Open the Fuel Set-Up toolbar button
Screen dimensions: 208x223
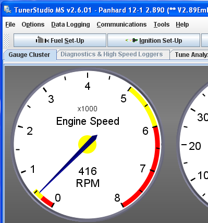pos(60,40)
